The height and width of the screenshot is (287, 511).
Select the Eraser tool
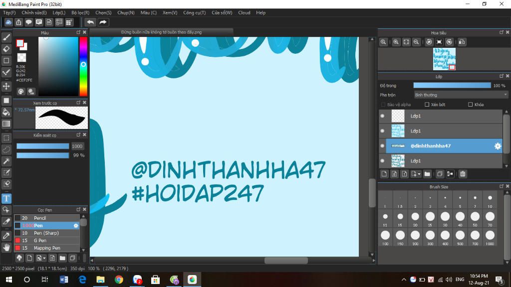click(6, 49)
